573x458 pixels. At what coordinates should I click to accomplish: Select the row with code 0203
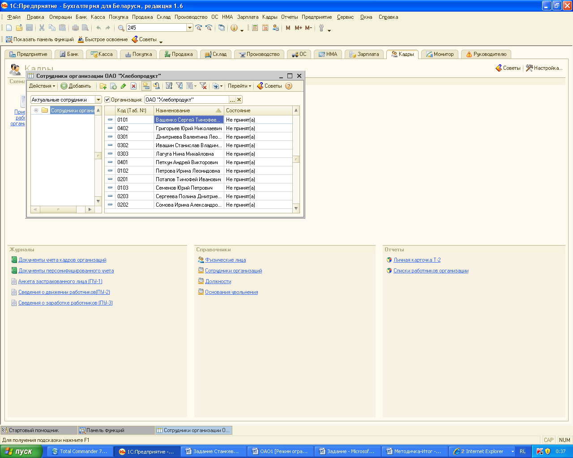click(199, 196)
